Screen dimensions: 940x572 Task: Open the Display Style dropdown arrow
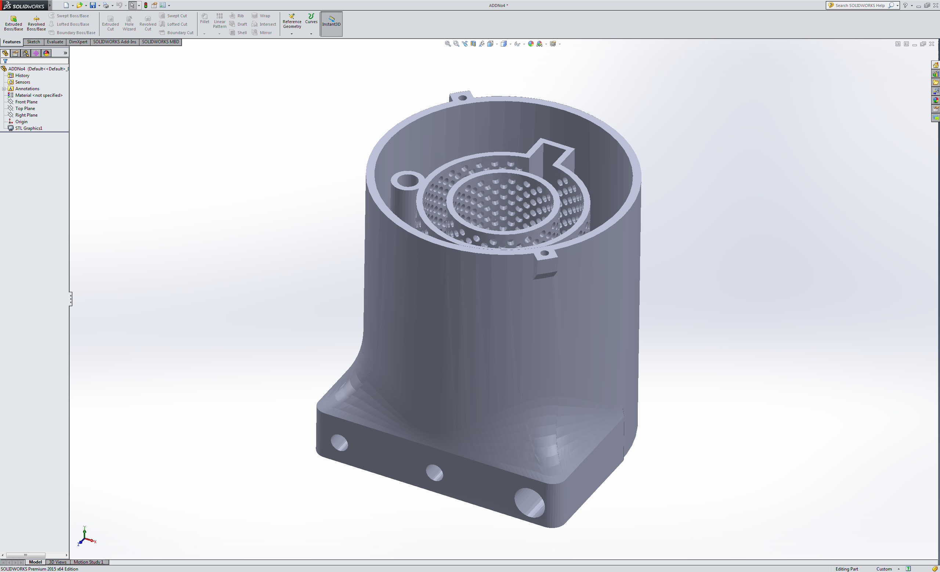click(x=510, y=44)
